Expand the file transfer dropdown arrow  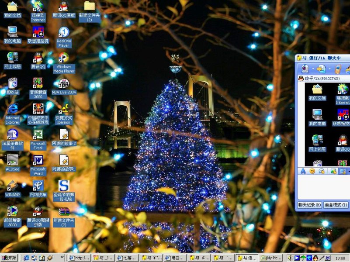pyautogui.click(x=329, y=69)
